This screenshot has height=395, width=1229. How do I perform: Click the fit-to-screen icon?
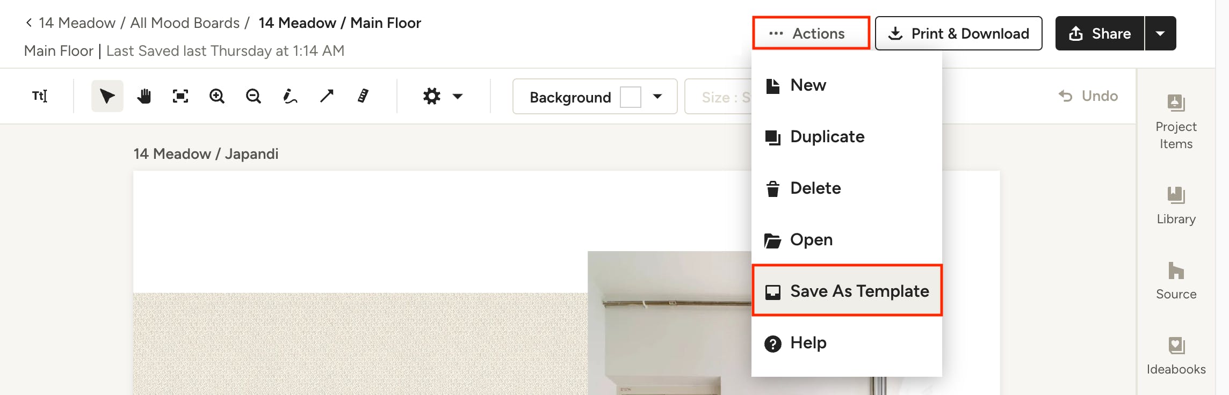(180, 96)
